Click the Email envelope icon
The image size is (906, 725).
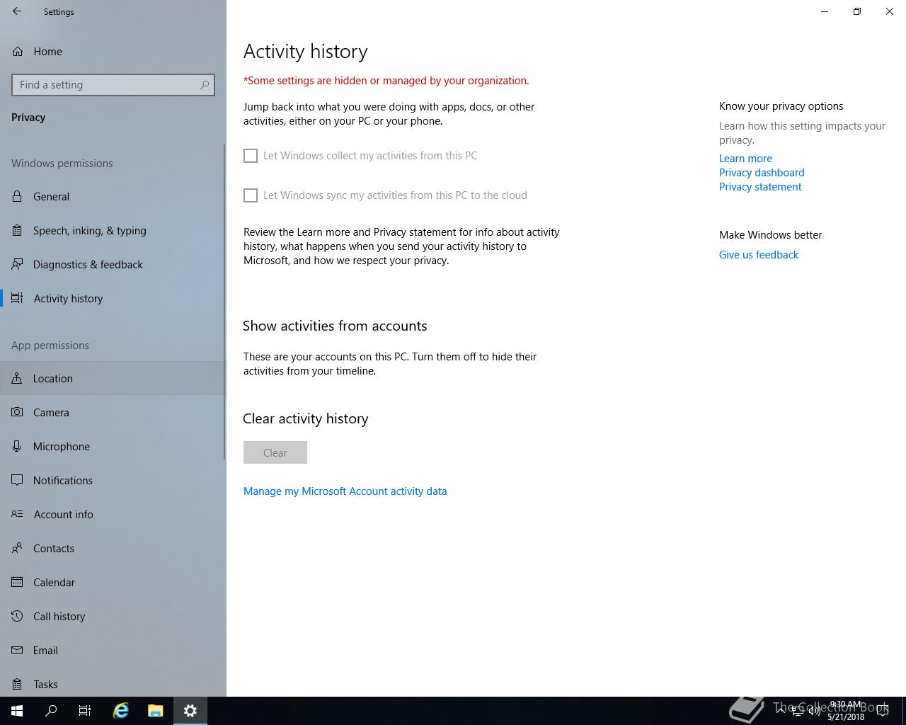[18, 650]
